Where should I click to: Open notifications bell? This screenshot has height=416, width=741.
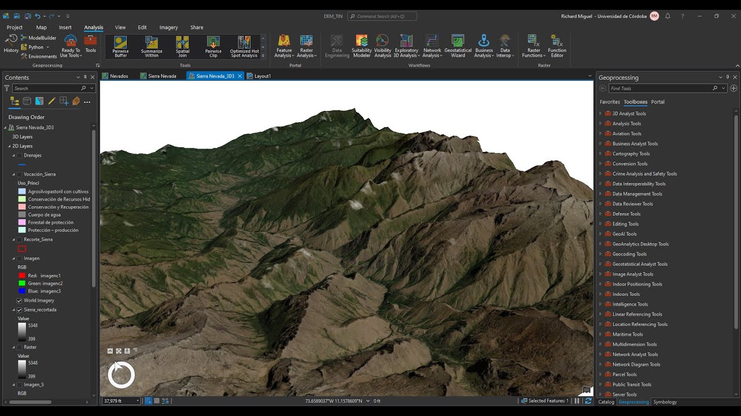pos(667,16)
